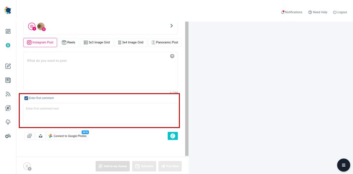Click the Logout link
Screen dimensions: 353x174
coord(340,12)
